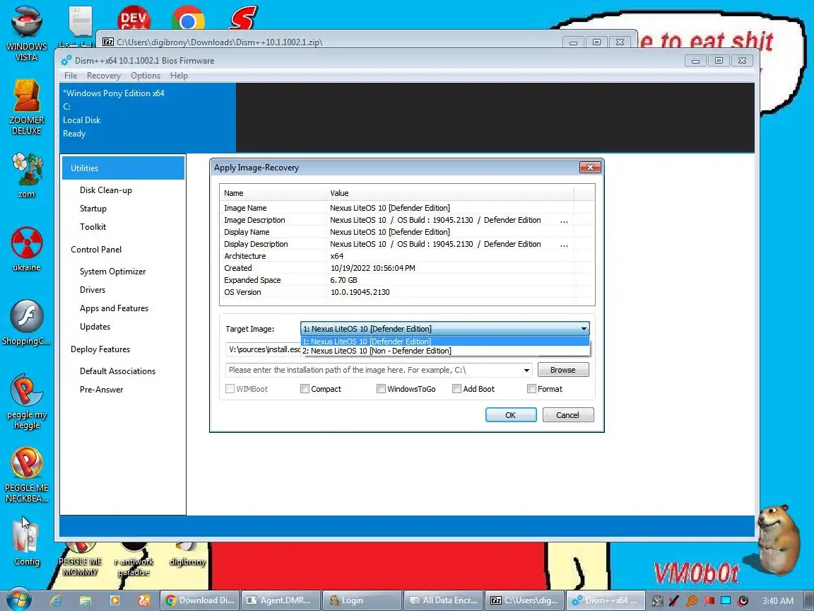Screen dimensions: 814x611
Task: Open the zom plant desktop icon
Action: 26,175
